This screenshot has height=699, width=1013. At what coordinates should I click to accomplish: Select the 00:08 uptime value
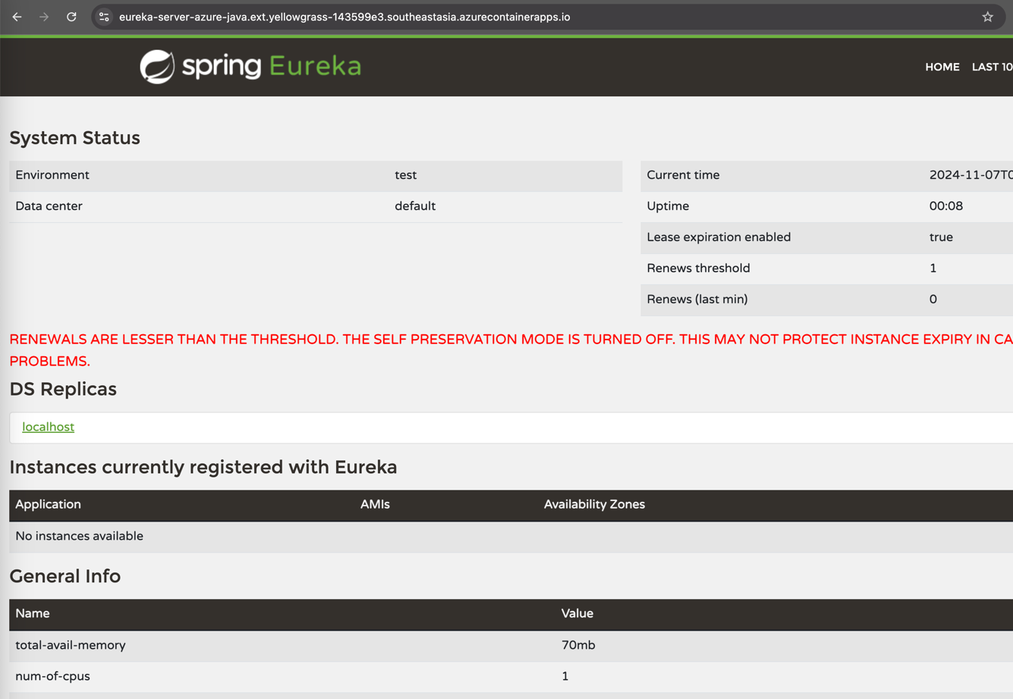945,206
